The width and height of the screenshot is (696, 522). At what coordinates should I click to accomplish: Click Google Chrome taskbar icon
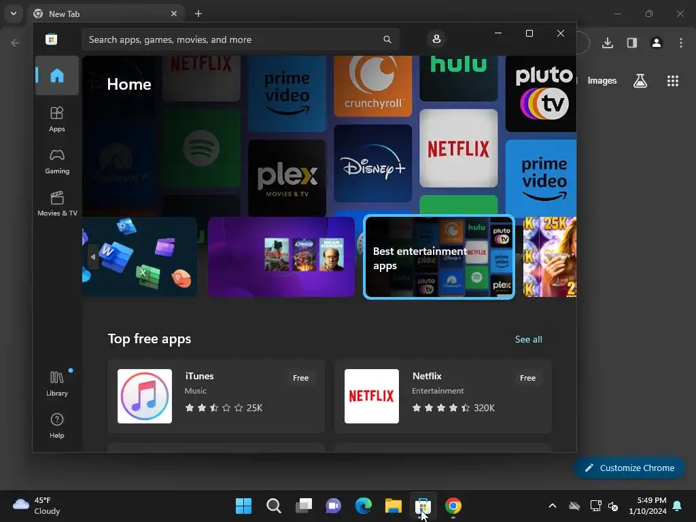[453, 506]
